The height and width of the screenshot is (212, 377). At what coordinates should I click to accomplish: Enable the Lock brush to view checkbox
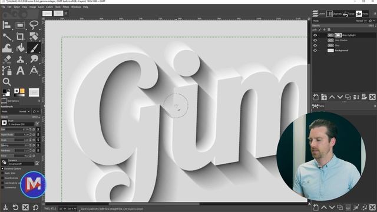[x=2, y=183]
